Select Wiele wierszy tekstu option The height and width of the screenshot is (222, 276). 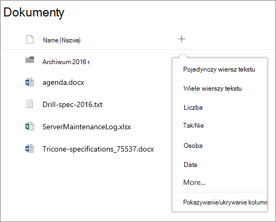(212, 88)
